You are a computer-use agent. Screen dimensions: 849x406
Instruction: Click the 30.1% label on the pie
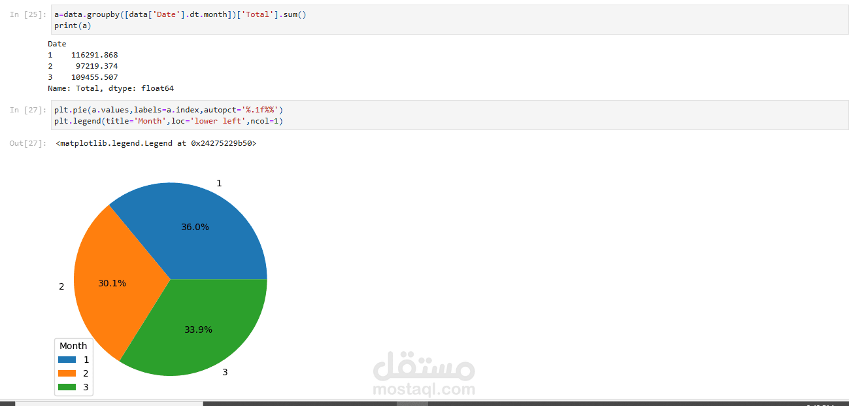click(112, 283)
